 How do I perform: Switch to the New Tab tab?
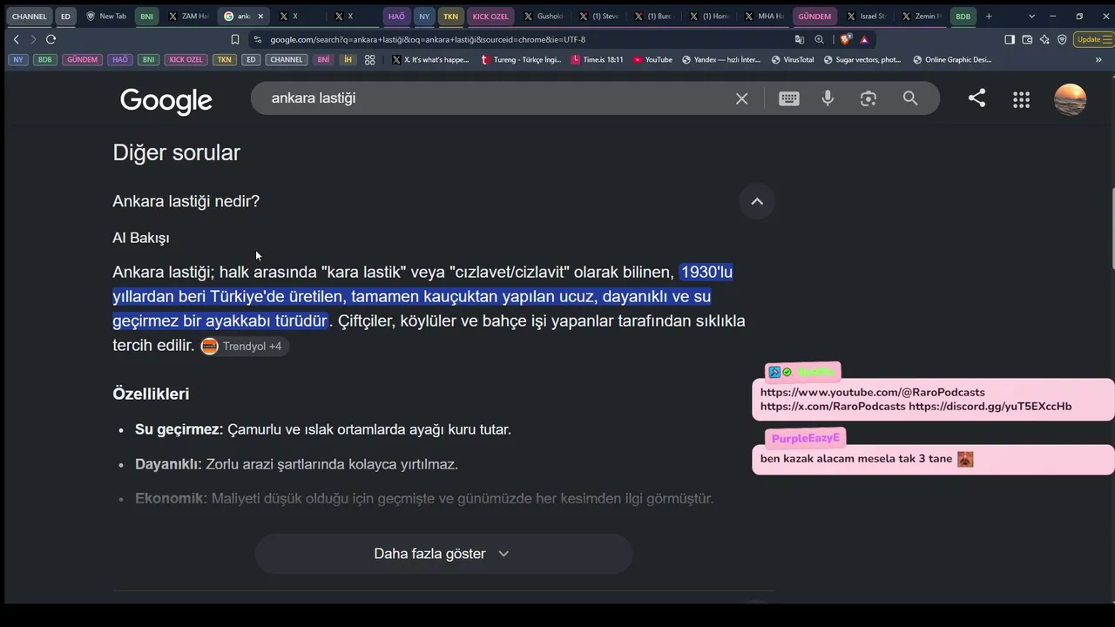click(x=105, y=16)
